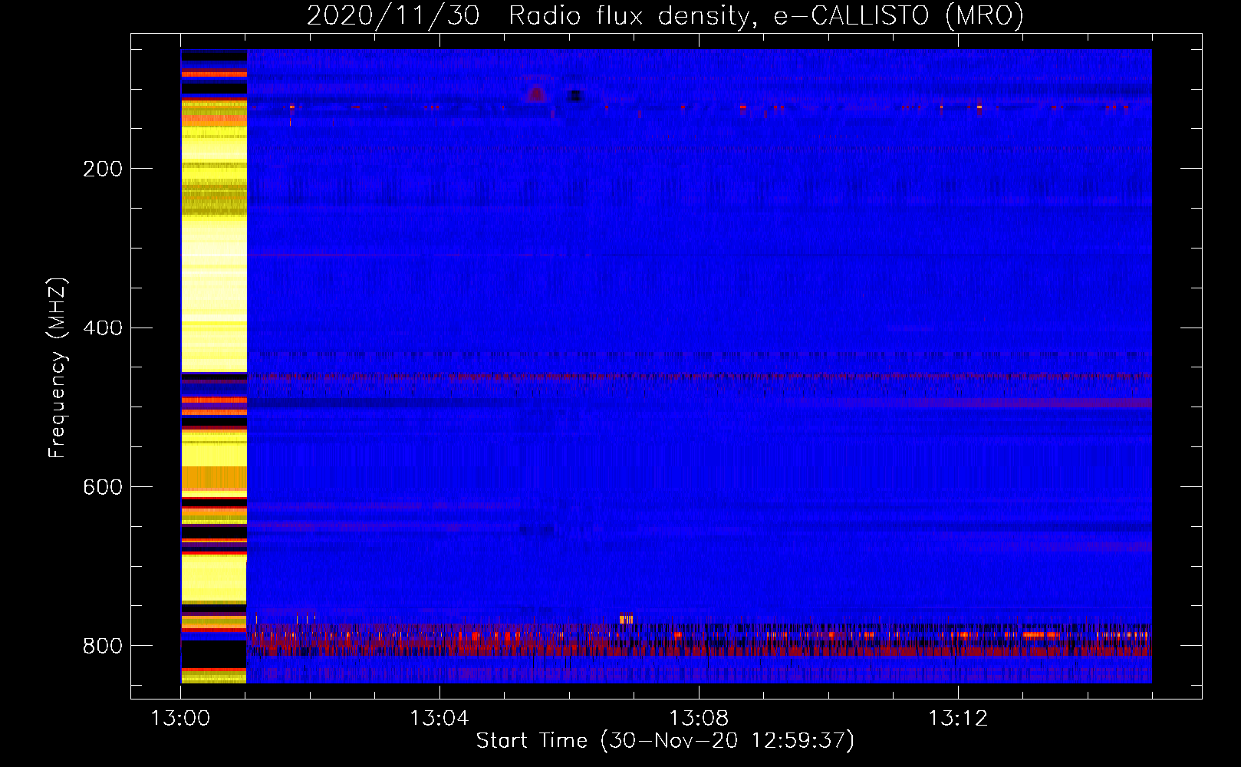Click the 800 frequency tick label
Image resolution: width=1241 pixels, height=767 pixels.
tap(103, 646)
